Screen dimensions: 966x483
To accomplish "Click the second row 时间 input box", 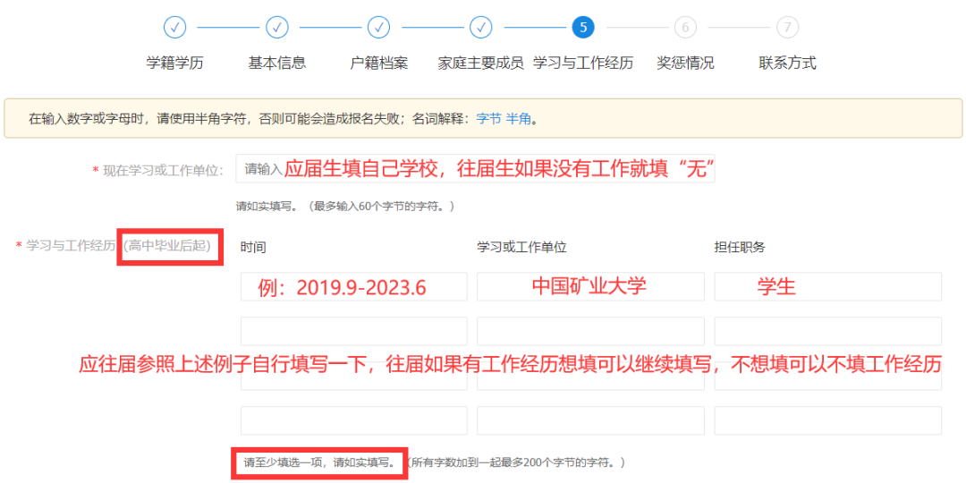I will 353,331.
